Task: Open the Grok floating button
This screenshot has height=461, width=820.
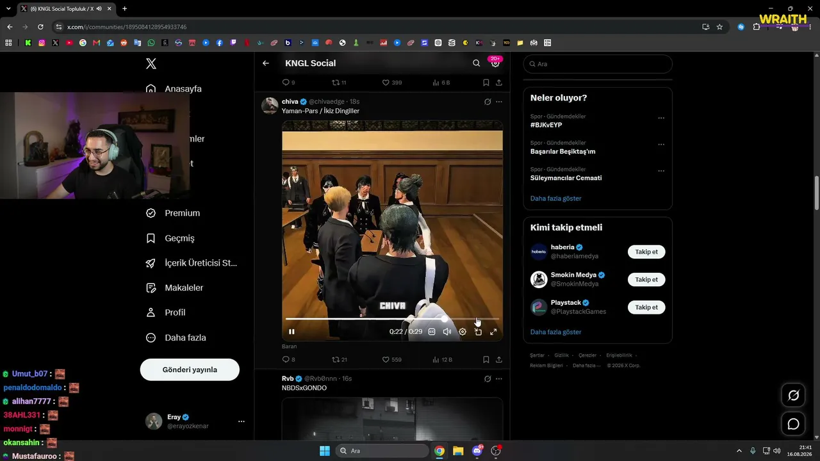Action: coord(793,396)
